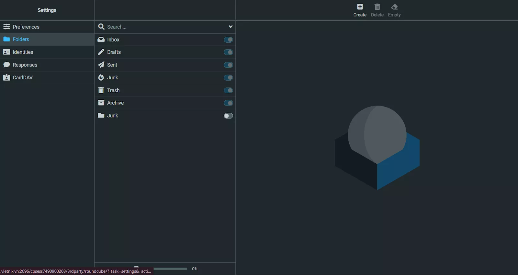Open the Folders settings section
Image resolution: width=518 pixels, height=275 pixels.
[x=47, y=39]
